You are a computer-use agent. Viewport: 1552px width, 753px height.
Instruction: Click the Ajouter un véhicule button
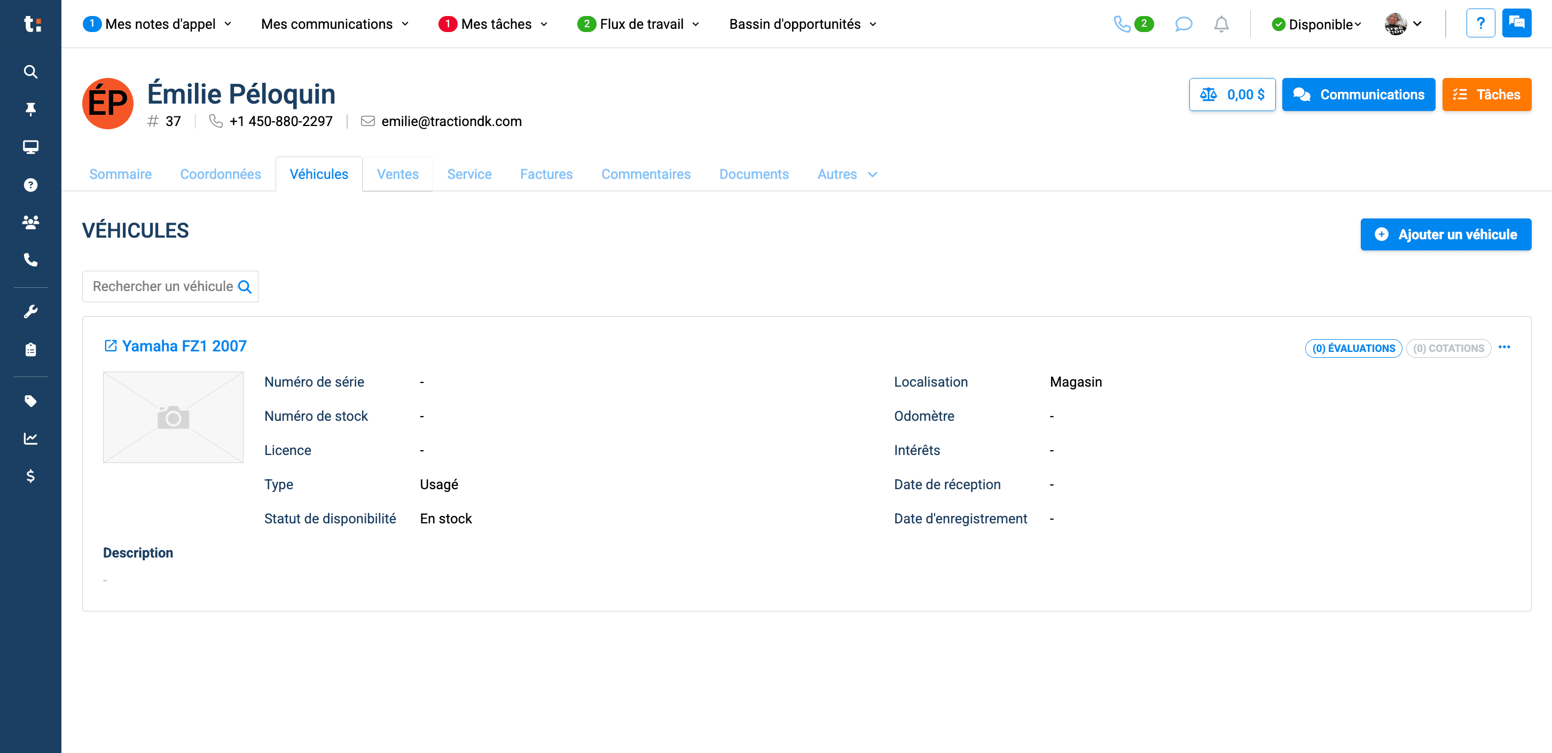click(1445, 234)
